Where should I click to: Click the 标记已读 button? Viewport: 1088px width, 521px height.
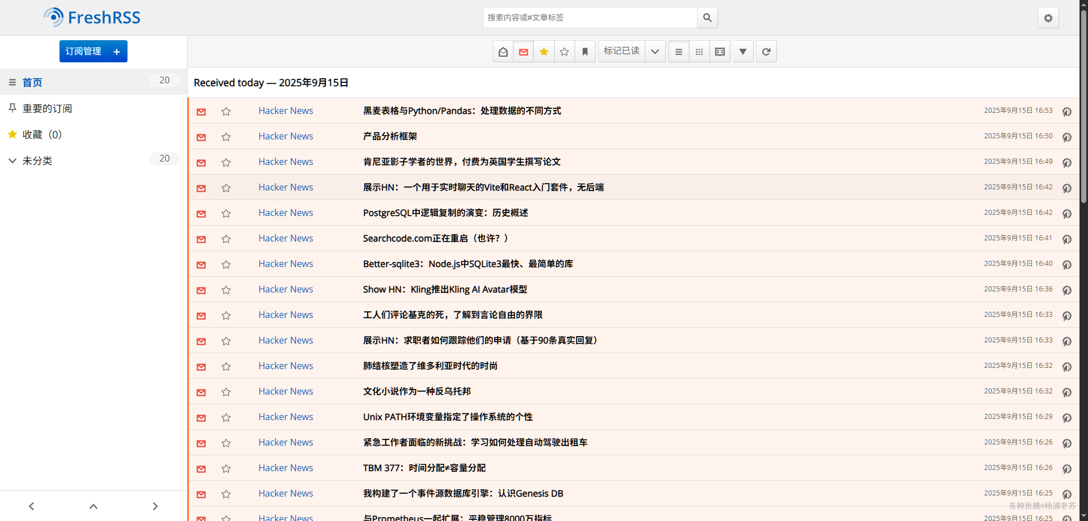(622, 52)
